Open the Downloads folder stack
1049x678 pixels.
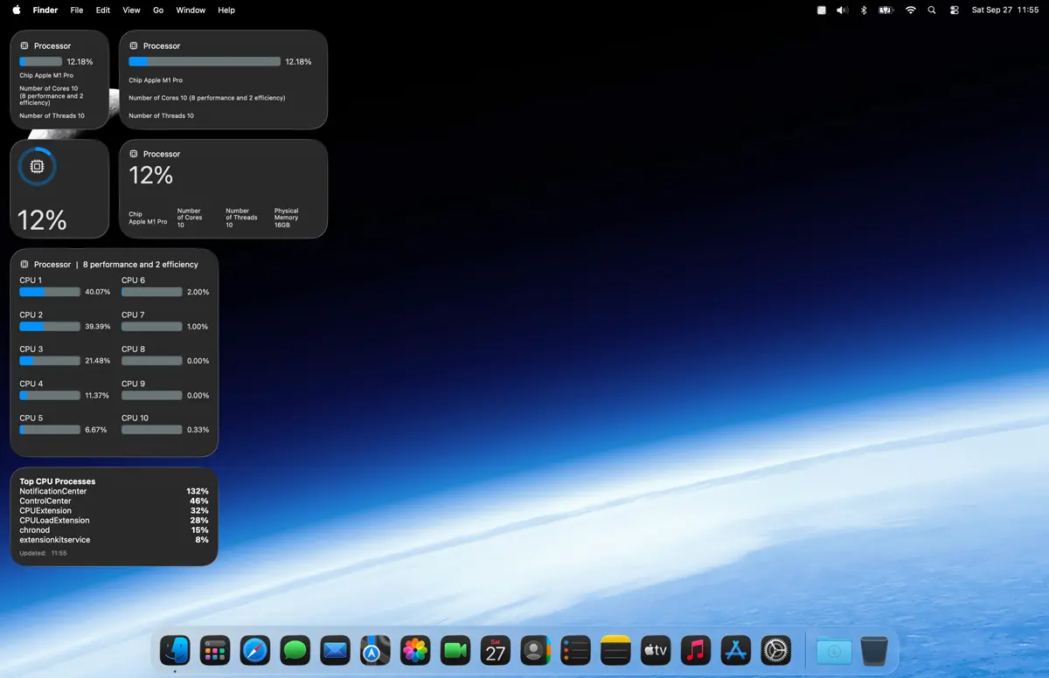[x=833, y=650]
